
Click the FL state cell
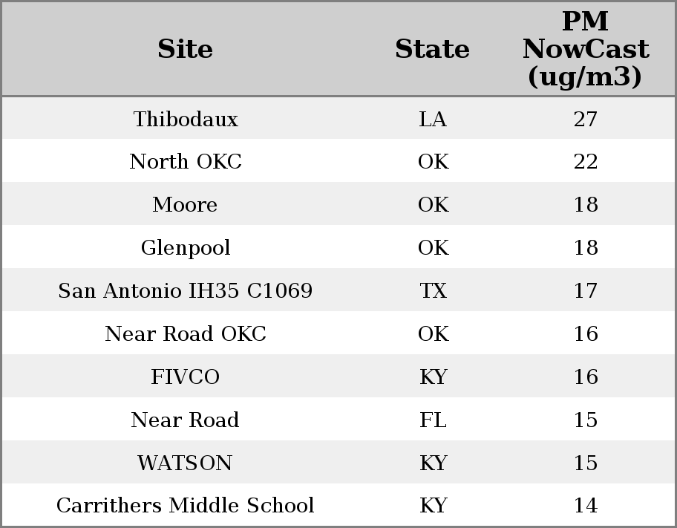(433, 420)
